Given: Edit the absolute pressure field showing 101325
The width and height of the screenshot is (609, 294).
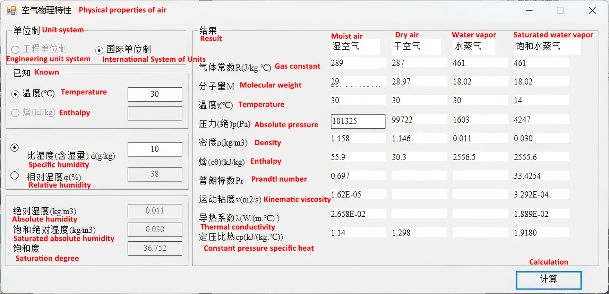Looking at the screenshot, I should coord(358,121).
